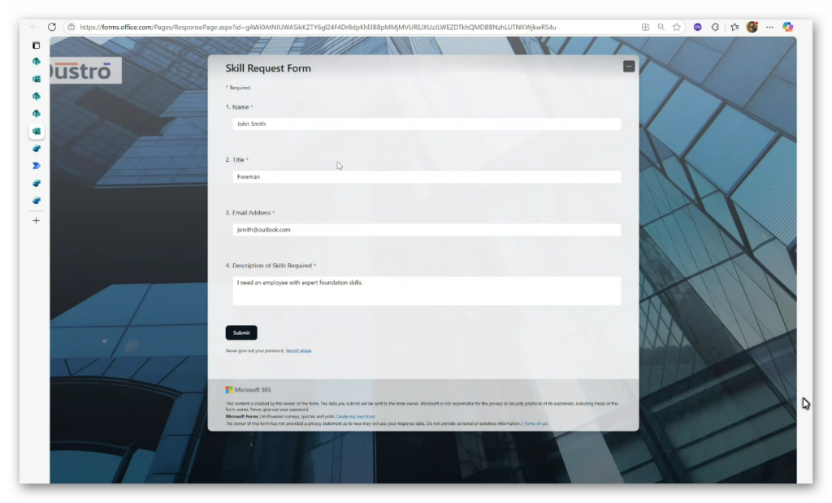Click the 'Never give out your password' text
The height and width of the screenshot is (503, 832).
pos(254,351)
